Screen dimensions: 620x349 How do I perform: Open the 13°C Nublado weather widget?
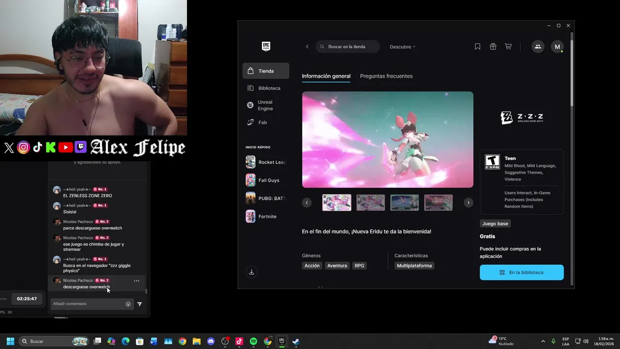coord(501,341)
